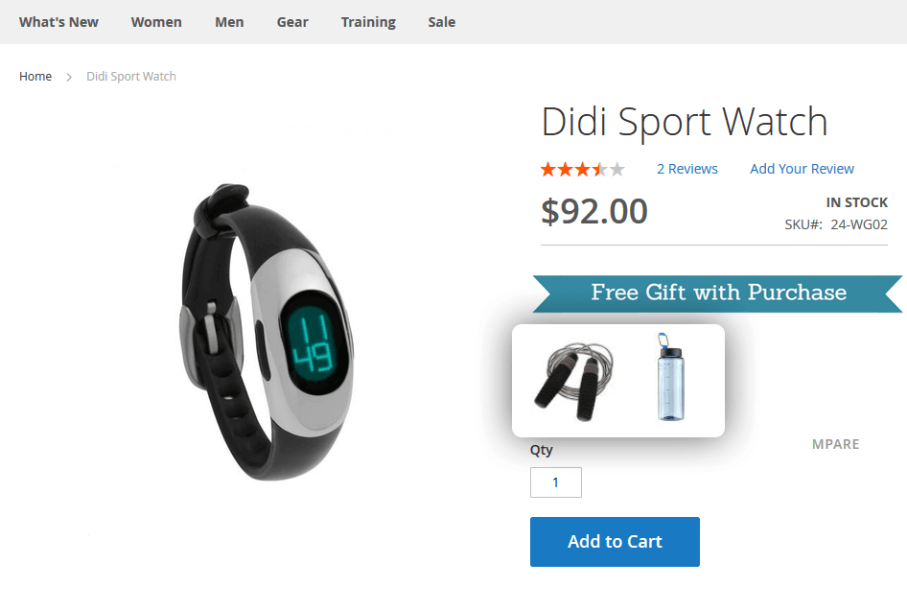The image size is (907, 610).
Task: Click Add Your Review link
Action: 802,169
